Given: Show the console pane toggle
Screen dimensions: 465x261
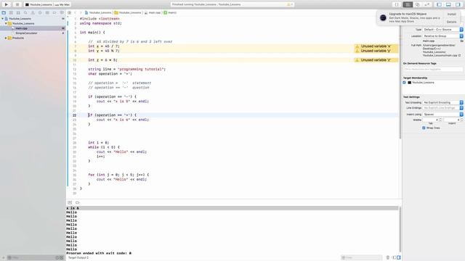Looking at the screenshot, I should (399, 257).
